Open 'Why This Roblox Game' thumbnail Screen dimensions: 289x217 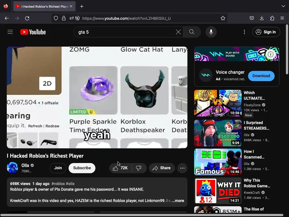(x=218, y=191)
